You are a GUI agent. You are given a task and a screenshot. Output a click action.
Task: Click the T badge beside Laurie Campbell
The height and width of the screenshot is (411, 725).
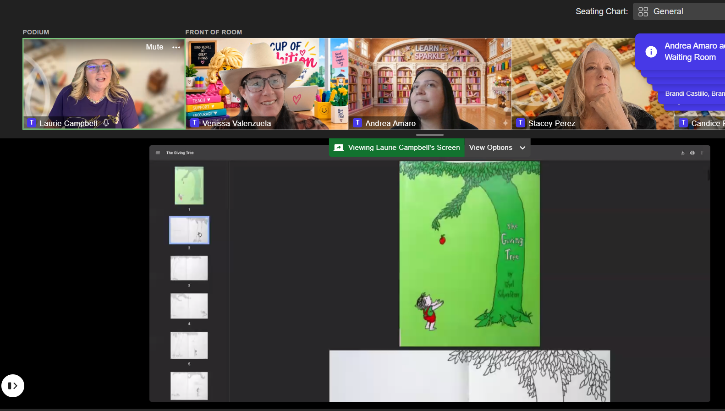[x=32, y=123]
